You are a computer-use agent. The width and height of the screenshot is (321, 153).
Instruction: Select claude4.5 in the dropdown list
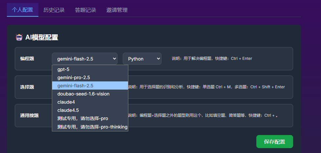68,110
